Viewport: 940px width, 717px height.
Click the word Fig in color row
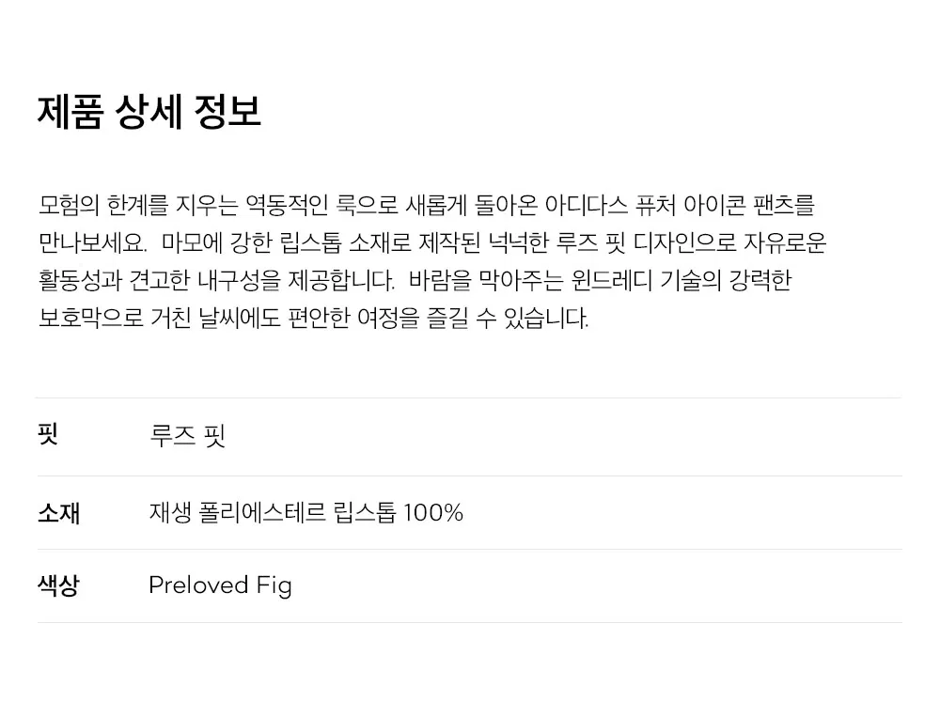click(274, 585)
